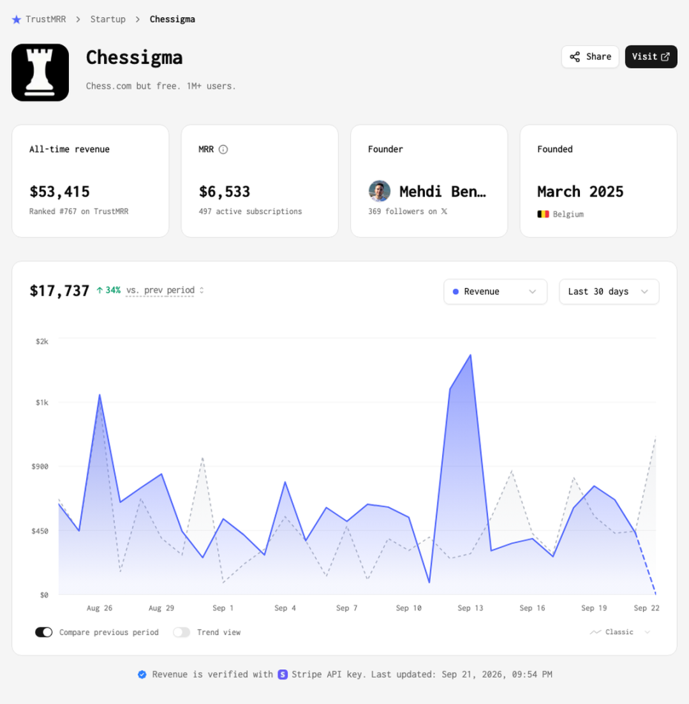Click the Stripe logo icon

[x=283, y=675]
